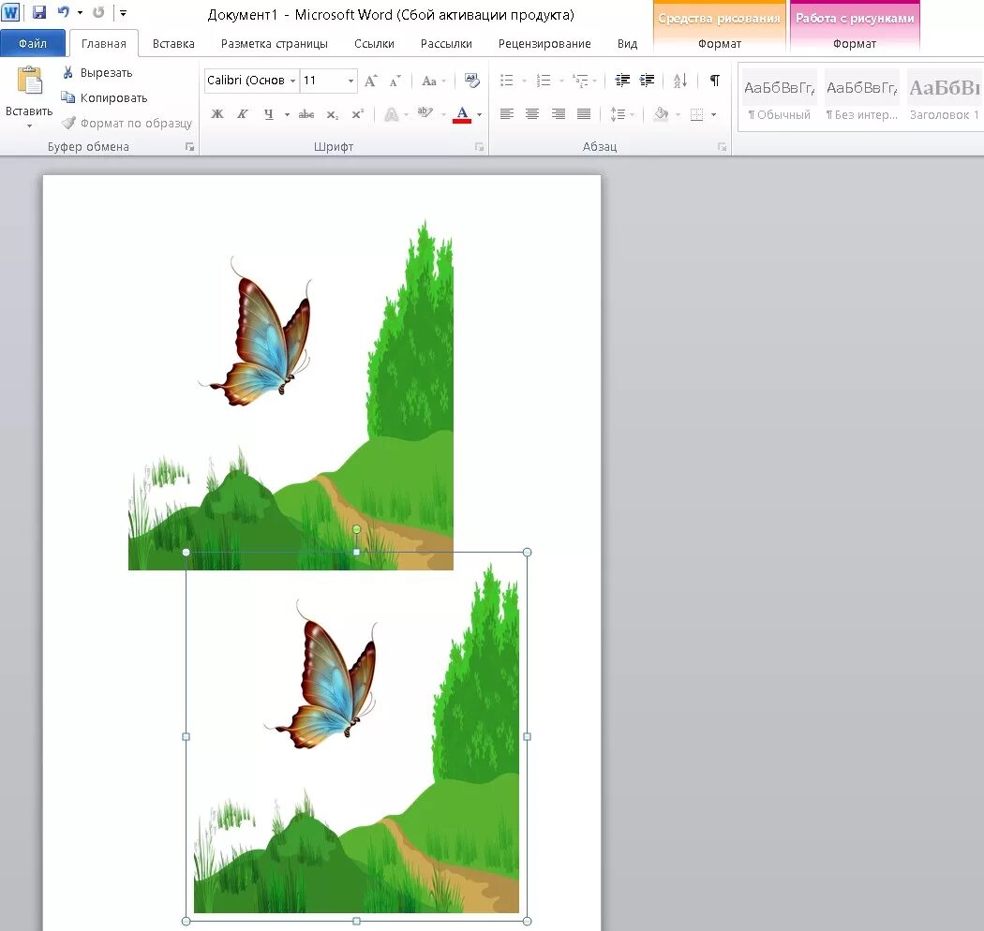The image size is (984, 931).
Task: Increase font size with the grow font icon
Action: pos(371,81)
